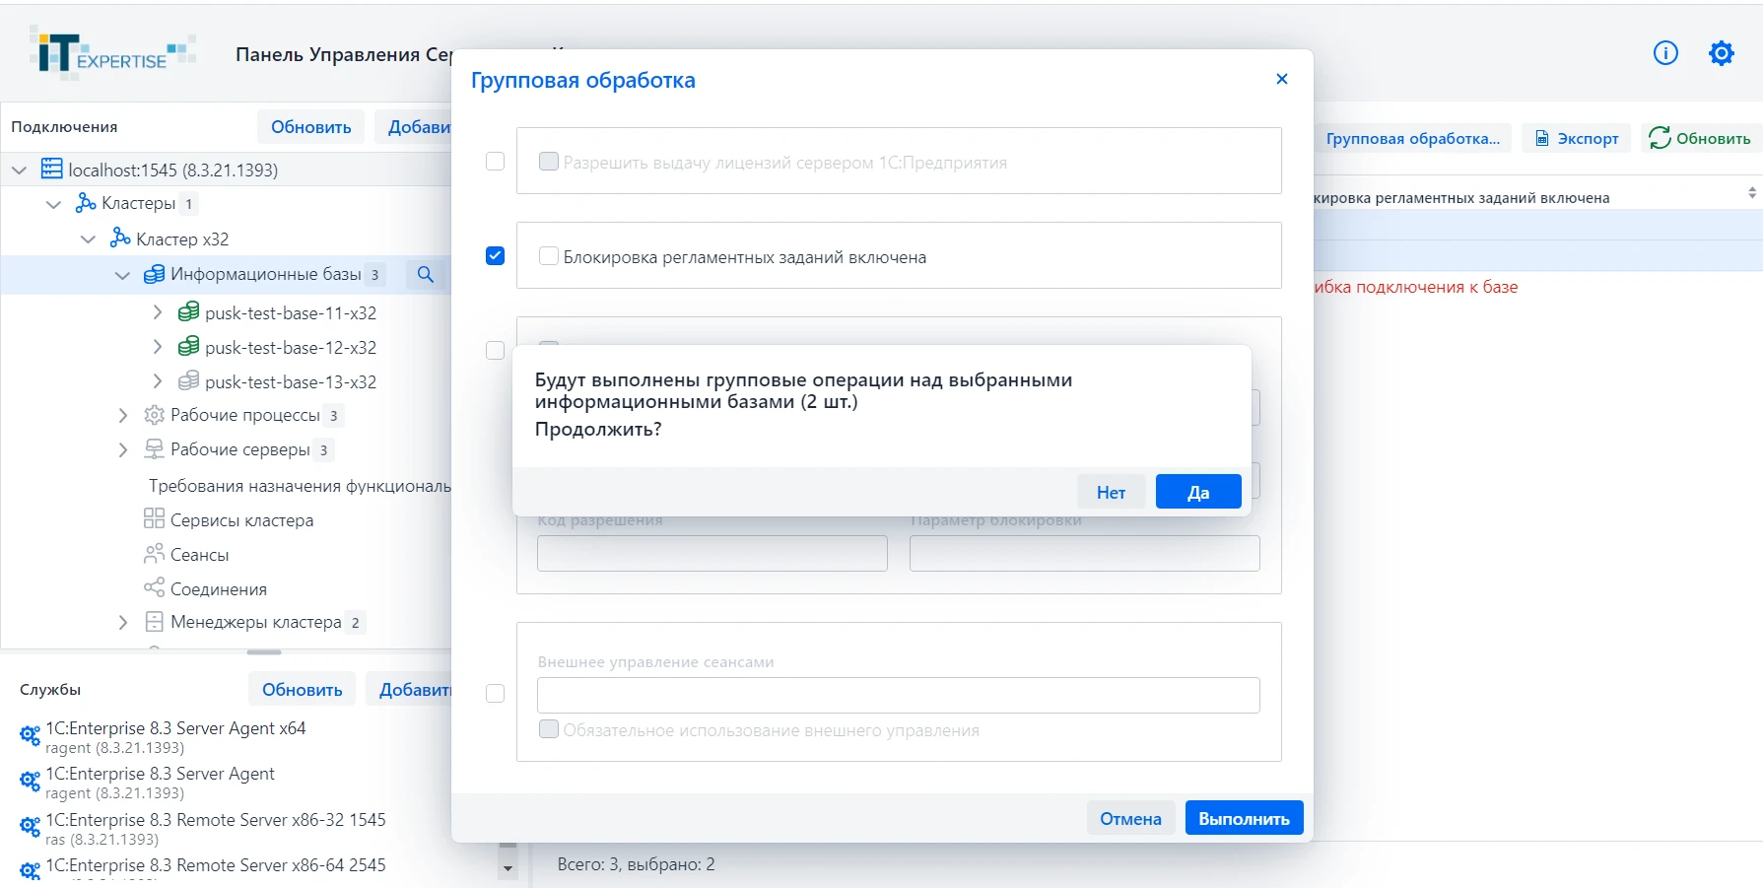The height and width of the screenshot is (888, 1763).
Task: Click database icon of pusk-test-base-11-x32
Action: coord(188,312)
